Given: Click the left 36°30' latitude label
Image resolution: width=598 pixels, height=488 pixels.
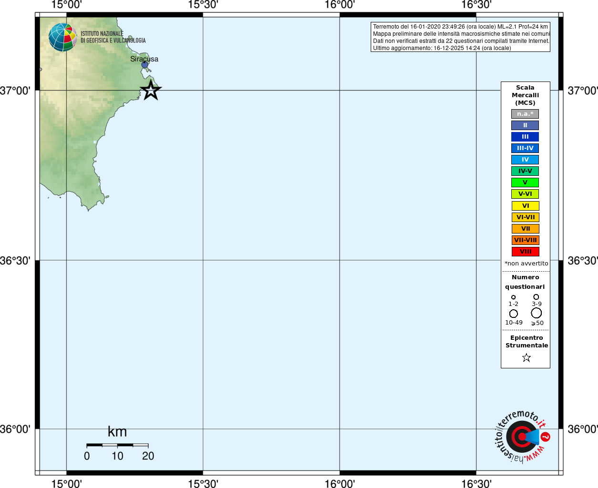Looking at the screenshot, I should pyautogui.click(x=15, y=261).
